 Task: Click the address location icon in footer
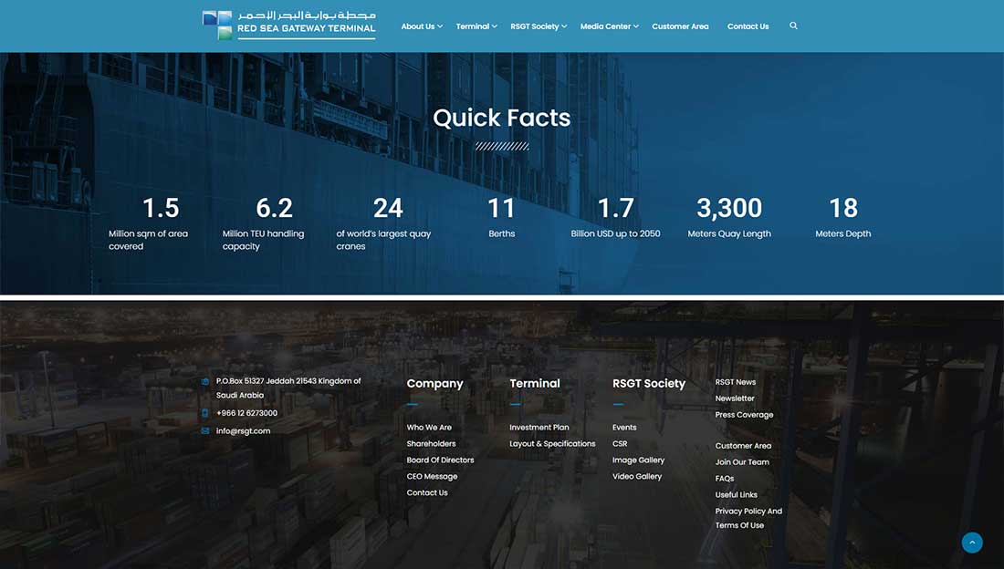[205, 381]
